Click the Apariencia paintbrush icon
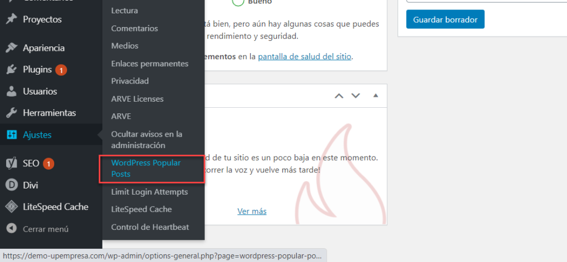The width and height of the screenshot is (567, 262). (x=12, y=48)
